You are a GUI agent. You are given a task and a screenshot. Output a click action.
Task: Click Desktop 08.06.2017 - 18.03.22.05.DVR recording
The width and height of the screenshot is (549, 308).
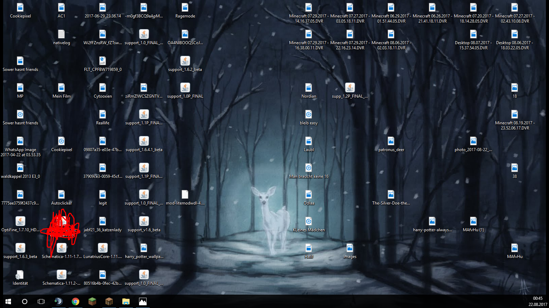515,34
